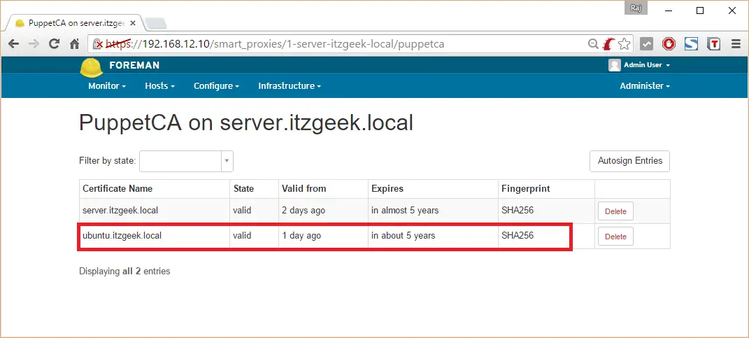
Task: Minimize the browser window
Action: tap(668, 10)
